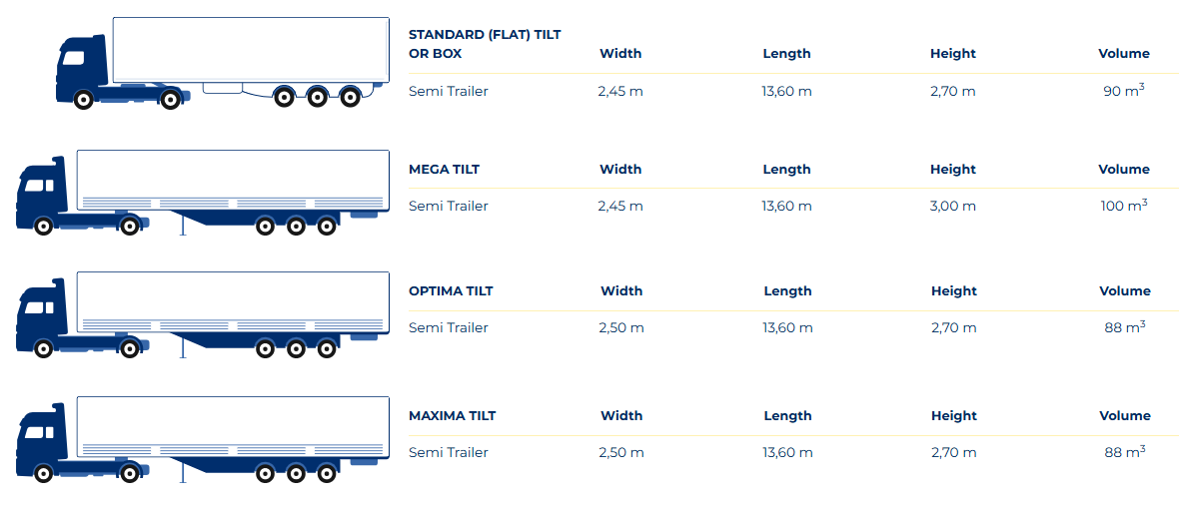Image resolution: width=1179 pixels, height=508 pixels.
Task: Click the Standard Tilt 13,60 m length value
Action: [786, 91]
